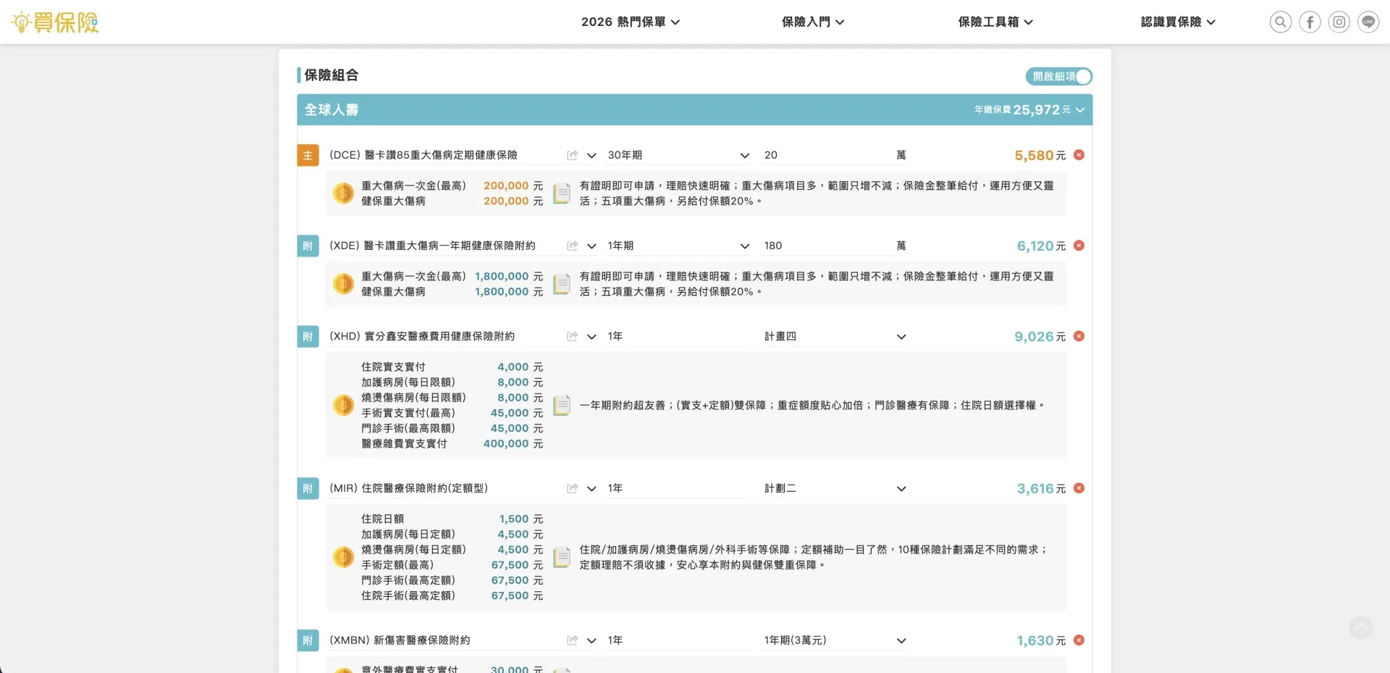Open the 1年期(3萬元) plan dropdown
Viewport: 1390px width, 673px height.
point(835,640)
